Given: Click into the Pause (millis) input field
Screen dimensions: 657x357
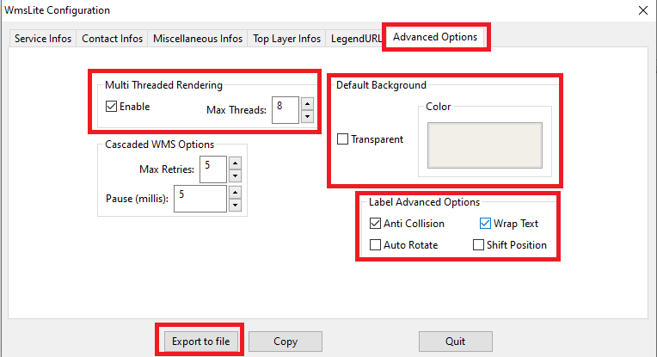Looking at the screenshot, I should click(x=200, y=199).
